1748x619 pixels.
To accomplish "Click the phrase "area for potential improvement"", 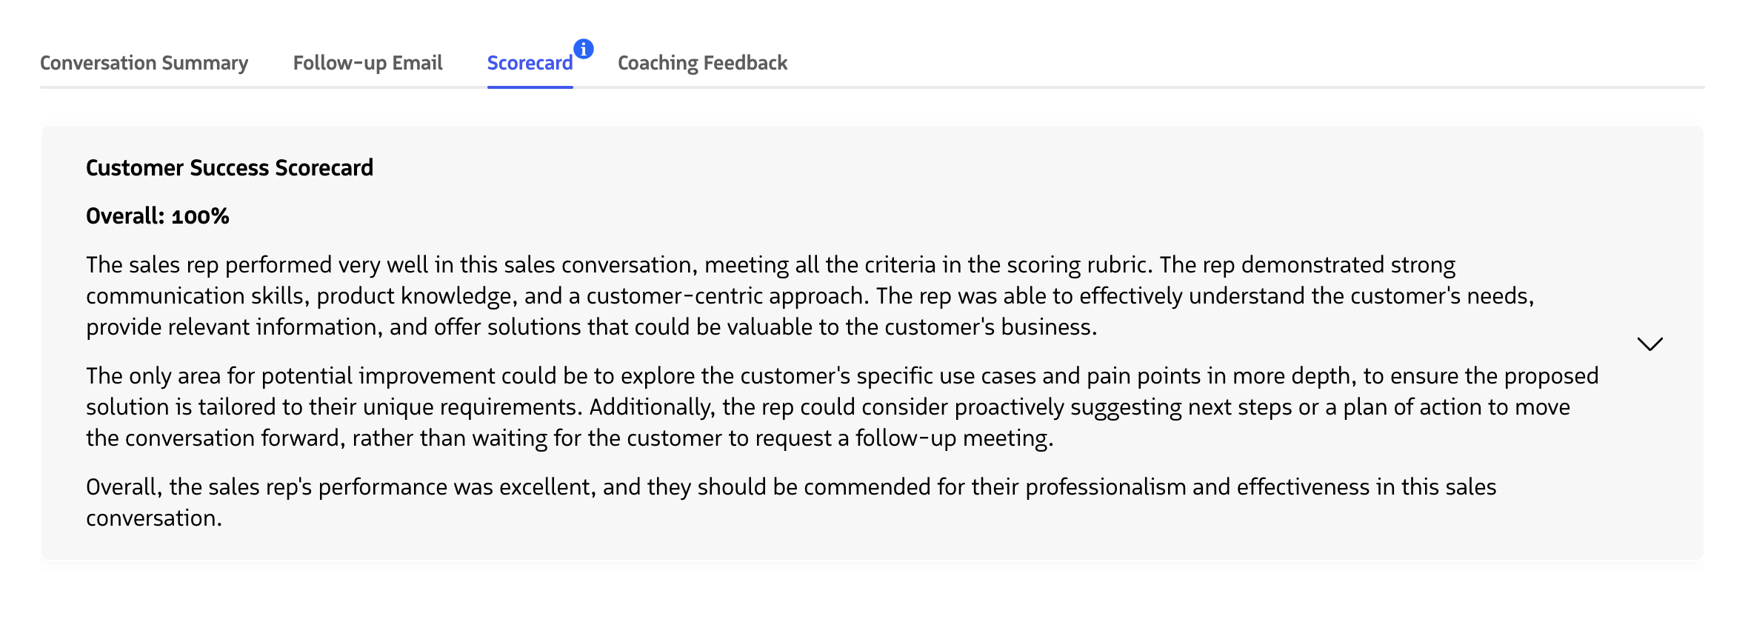I will pos(337,376).
